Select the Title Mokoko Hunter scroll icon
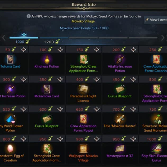The image size is (167, 167). pyautogui.click(x=120, y=119)
